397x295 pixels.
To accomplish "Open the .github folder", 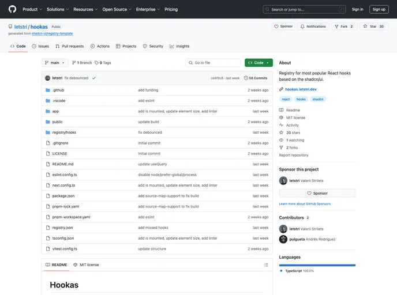I will (58, 90).
